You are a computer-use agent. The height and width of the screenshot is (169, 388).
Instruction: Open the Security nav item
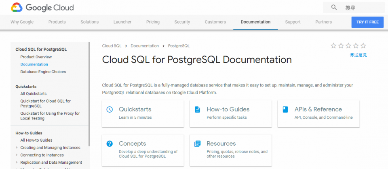[x=182, y=22]
